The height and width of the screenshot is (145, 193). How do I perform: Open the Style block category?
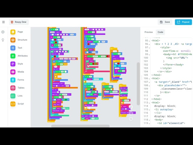click(17, 64)
